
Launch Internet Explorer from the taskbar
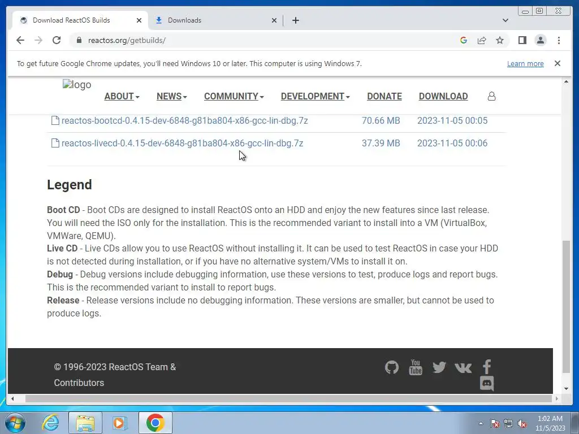tap(50, 423)
